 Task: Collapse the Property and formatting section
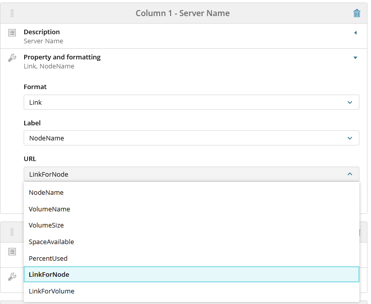click(x=355, y=58)
